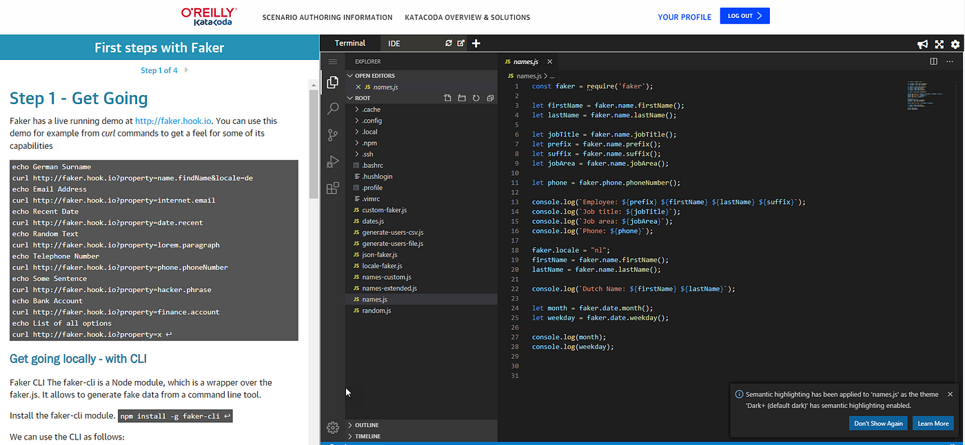
Task: Go to next step using the arrow
Action: 186,70
